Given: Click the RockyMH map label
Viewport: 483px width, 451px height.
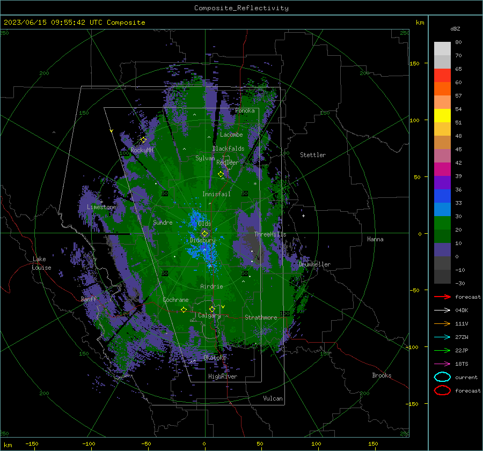Looking at the screenshot, I should coord(142,150).
